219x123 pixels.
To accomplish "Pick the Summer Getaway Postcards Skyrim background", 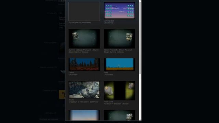I will pos(84,39).
